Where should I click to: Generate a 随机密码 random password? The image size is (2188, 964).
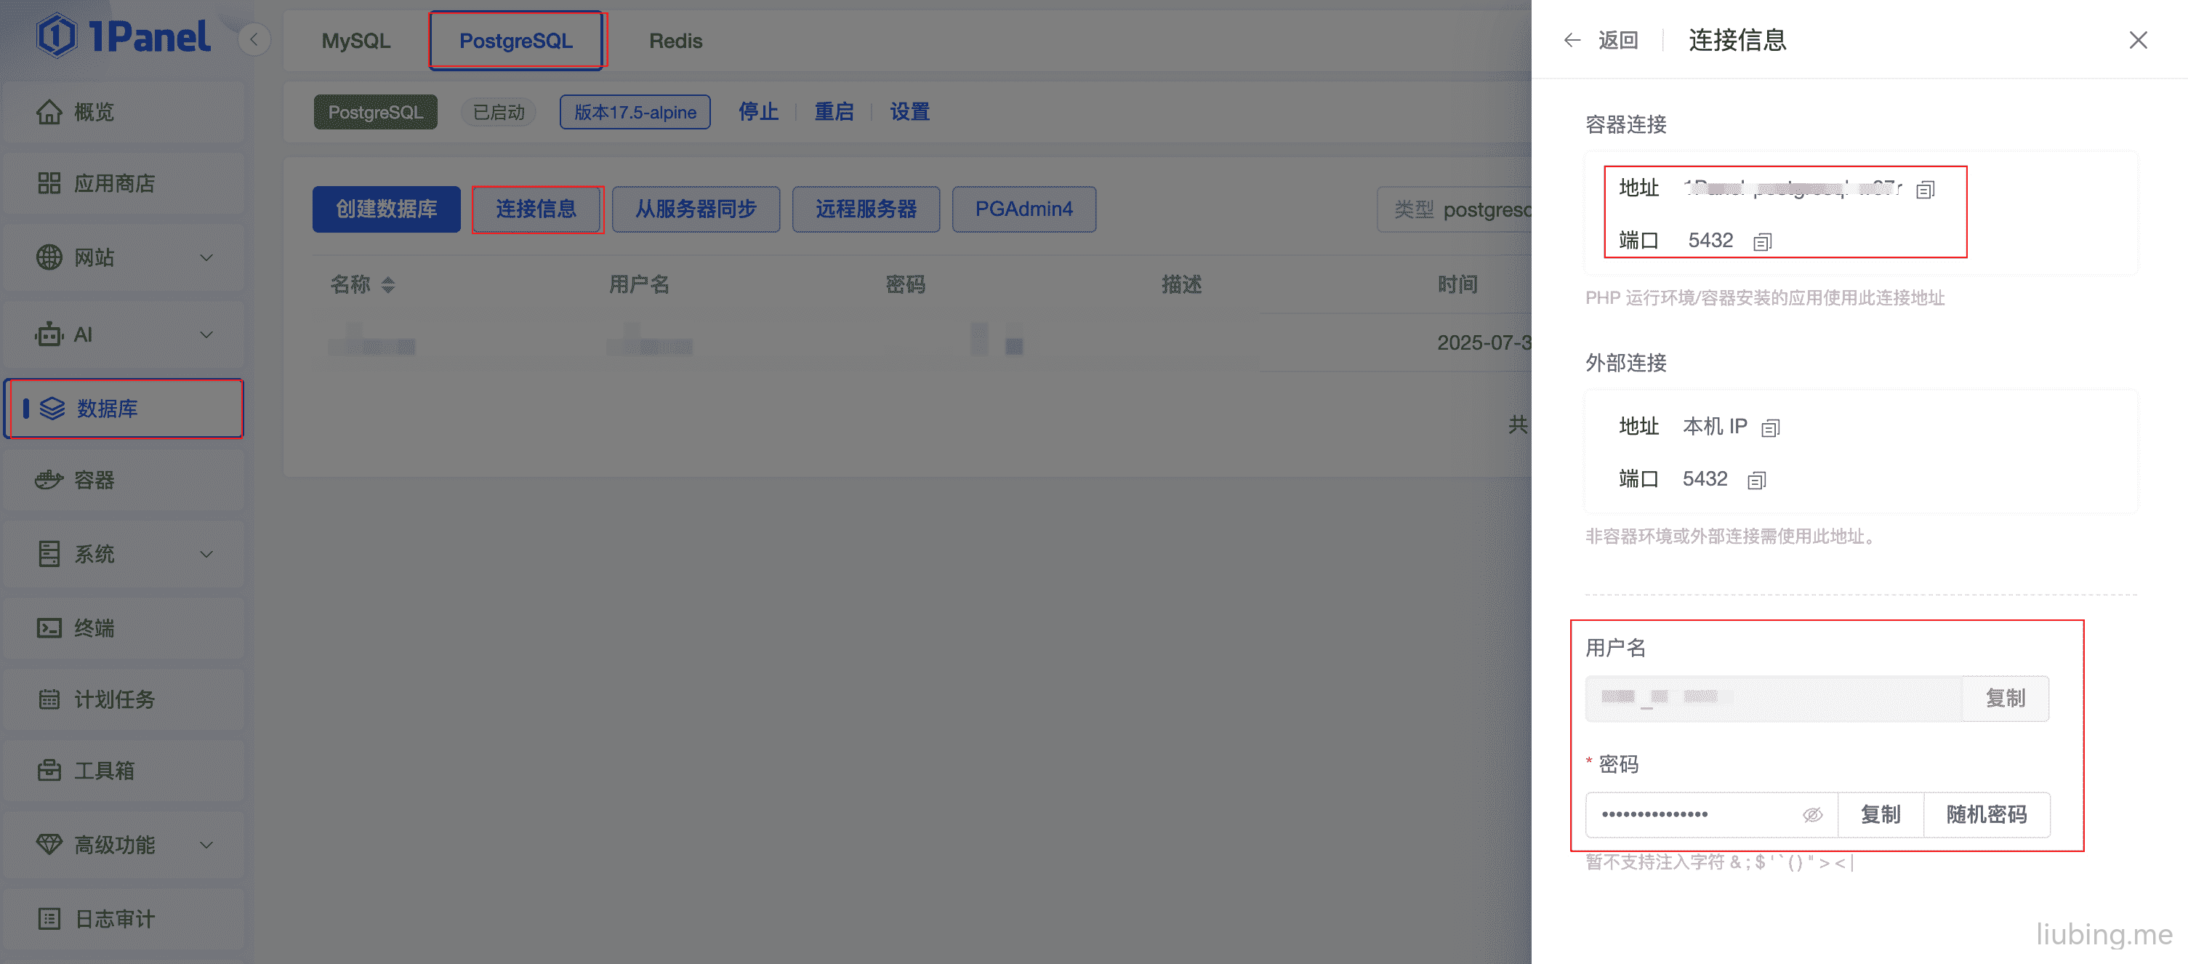[1986, 814]
